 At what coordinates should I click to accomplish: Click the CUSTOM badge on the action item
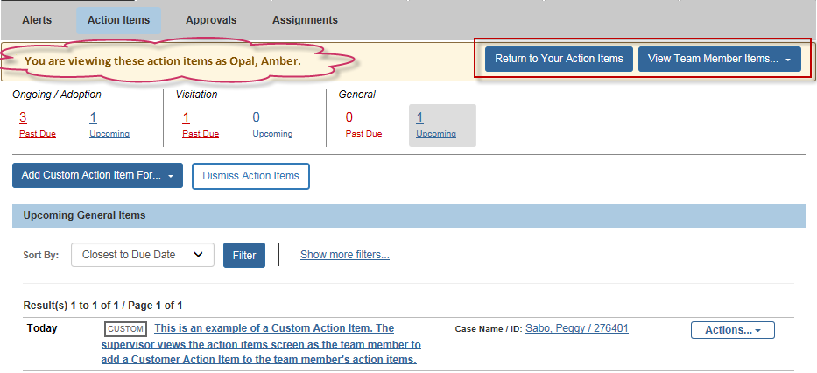(x=125, y=329)
